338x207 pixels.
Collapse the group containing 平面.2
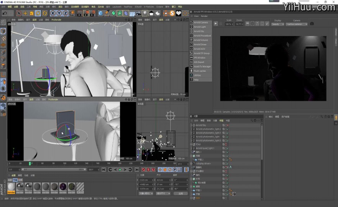(191, 156)
